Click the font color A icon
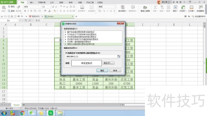 49,11
